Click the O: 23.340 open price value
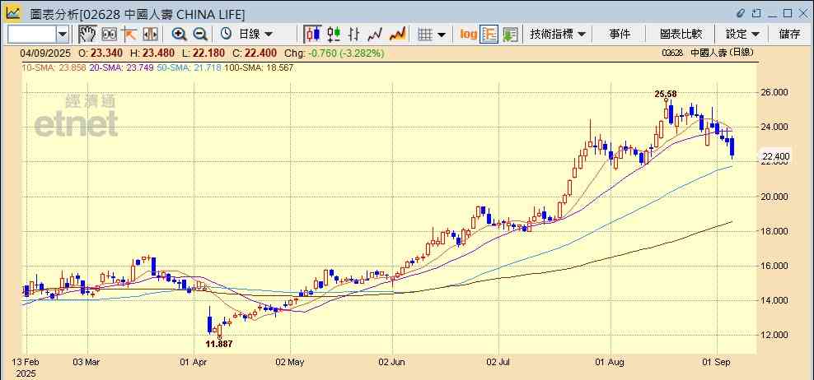Viewport: 814px width, 380px height. tap(101, 53)
